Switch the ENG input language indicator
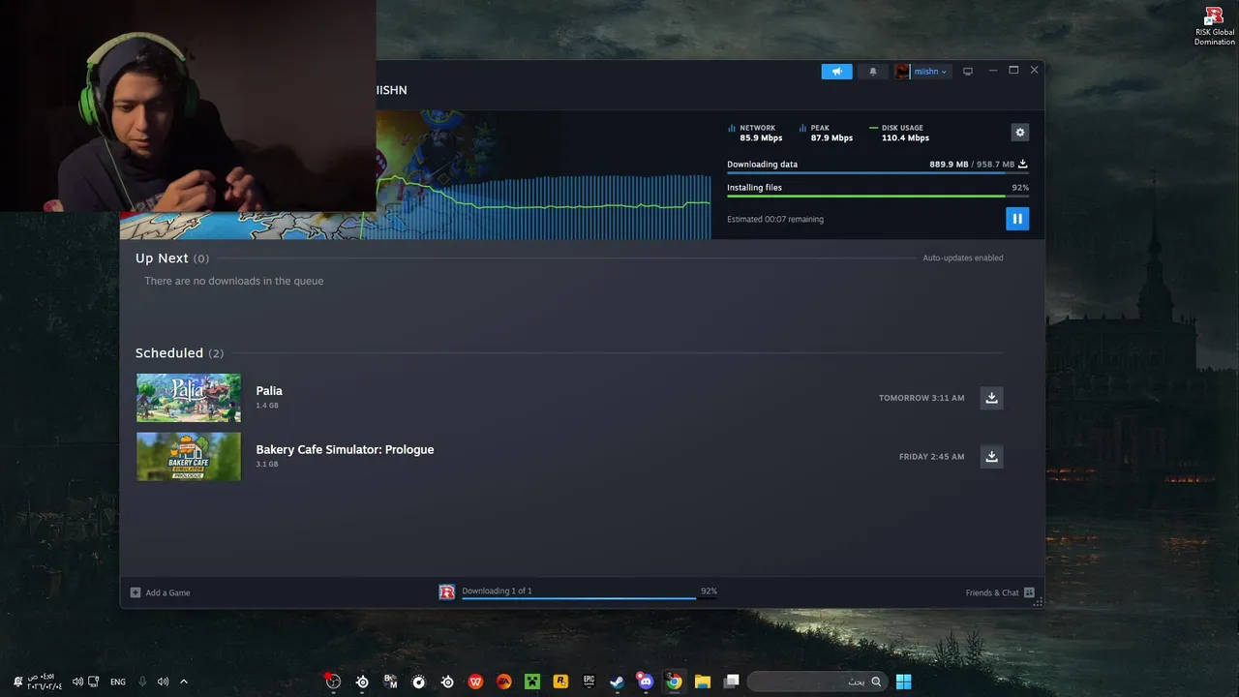The width and height of the screenshot is (1239, 697). point(117,682)
